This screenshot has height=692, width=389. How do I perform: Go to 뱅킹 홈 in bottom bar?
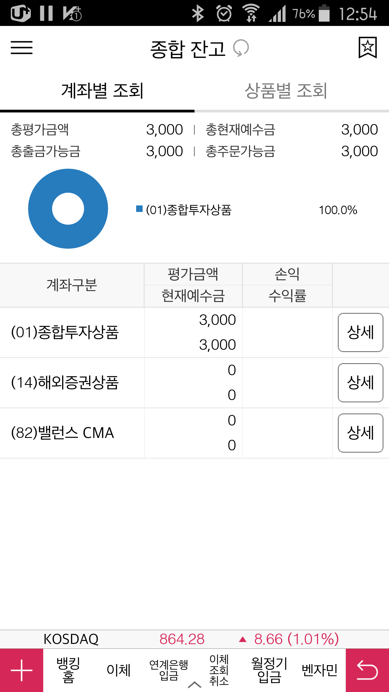(68, 670)
